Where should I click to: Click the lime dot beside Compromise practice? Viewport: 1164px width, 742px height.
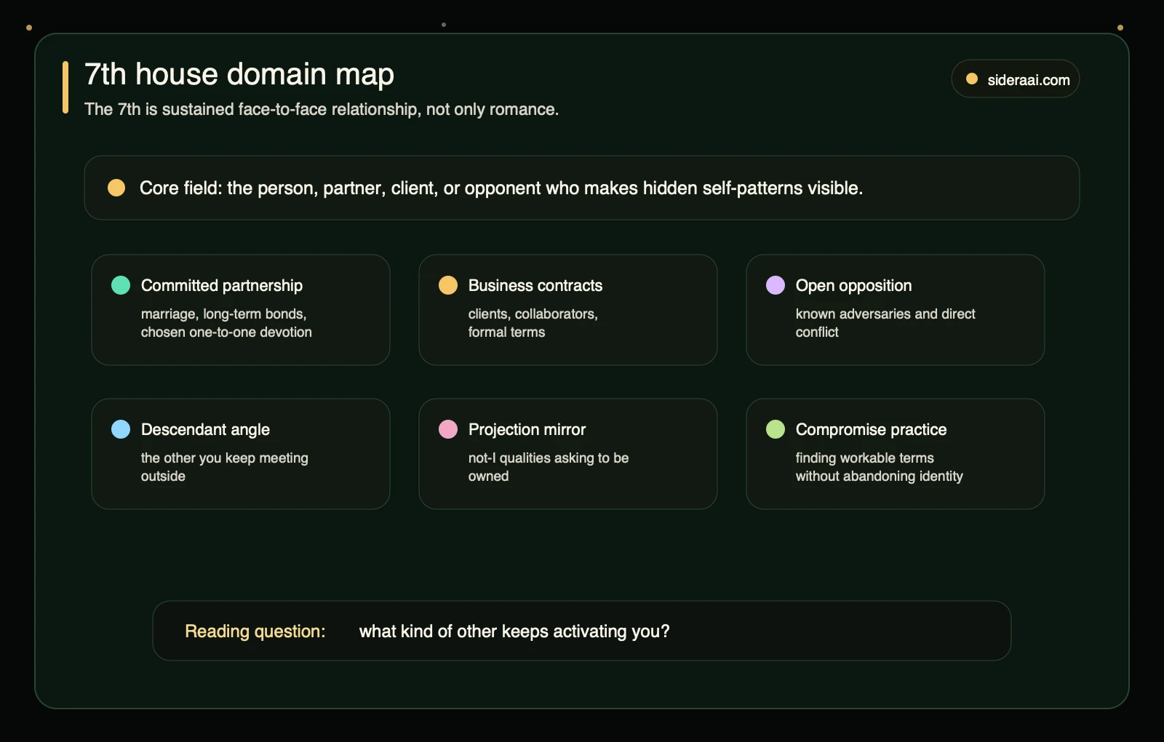tap(776, 429)
